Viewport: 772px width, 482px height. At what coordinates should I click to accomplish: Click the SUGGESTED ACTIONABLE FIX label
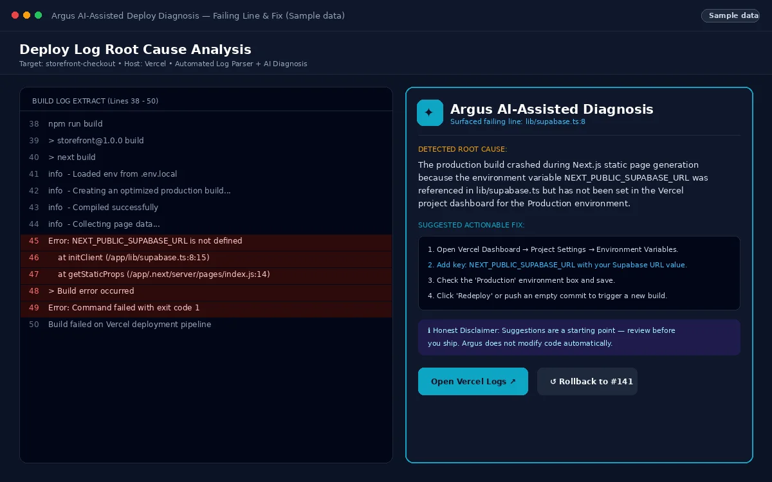pyautogui.click(x=471, y=225)
